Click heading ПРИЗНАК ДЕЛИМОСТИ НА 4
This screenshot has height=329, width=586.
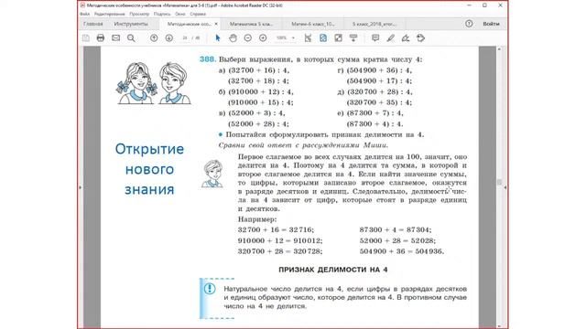point(333,270)
